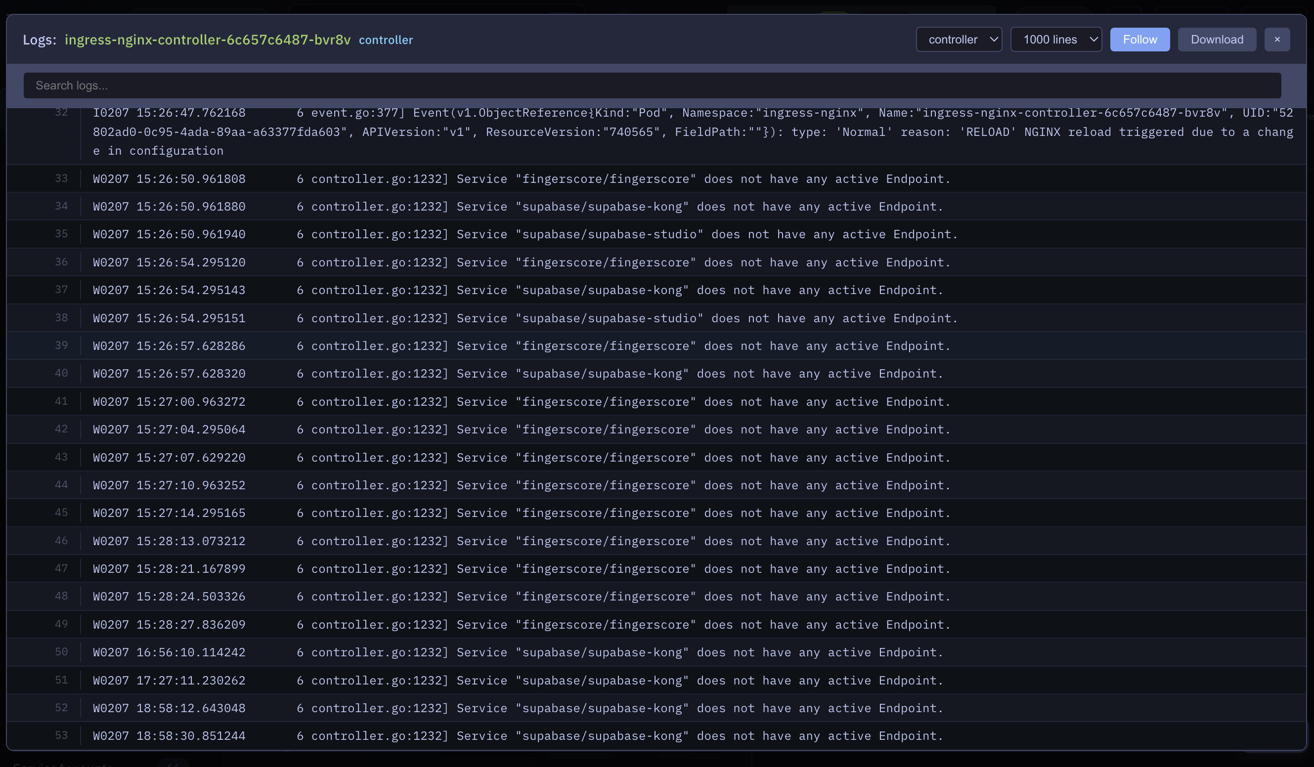The image size is (1314, 767).
Task: Click line number 50
Action: pyautogui.click(x=61, y=652)
